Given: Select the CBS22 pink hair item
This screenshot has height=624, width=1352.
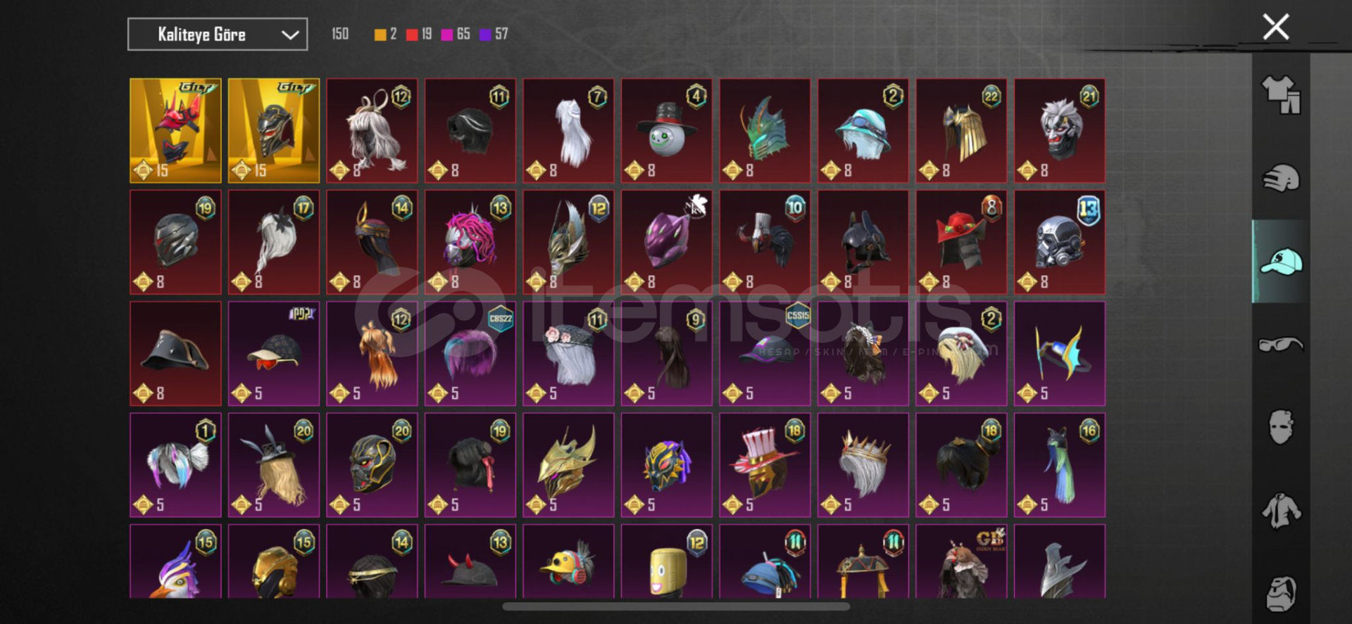Looking at the screenshot, I should [470, 354].
